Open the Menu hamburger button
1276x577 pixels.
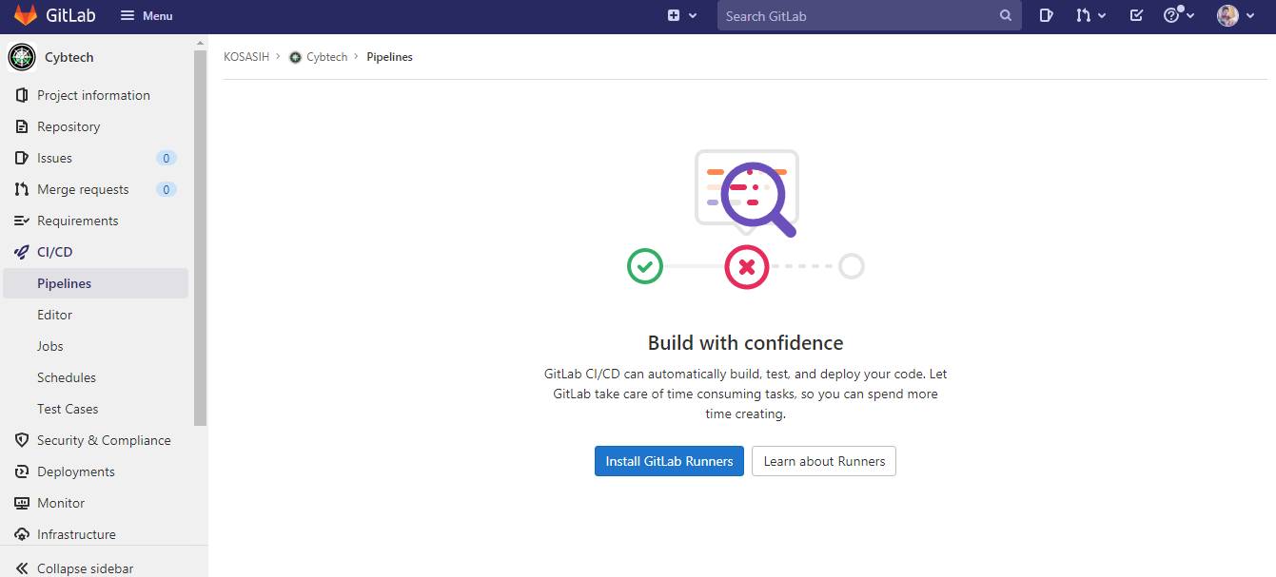pos(147,16)
